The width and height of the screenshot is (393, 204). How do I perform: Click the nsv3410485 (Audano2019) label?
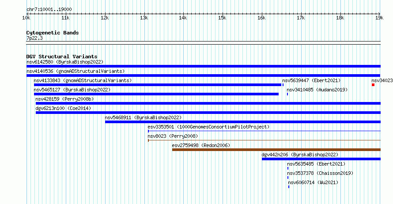[x=317, y=90]
